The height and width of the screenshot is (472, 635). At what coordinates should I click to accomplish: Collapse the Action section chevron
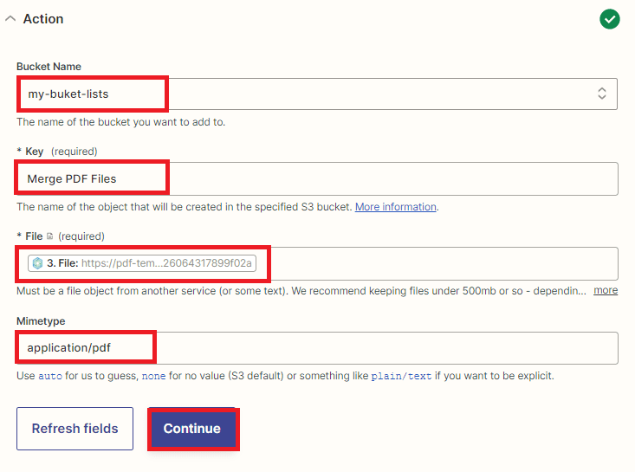pos(10,19)
